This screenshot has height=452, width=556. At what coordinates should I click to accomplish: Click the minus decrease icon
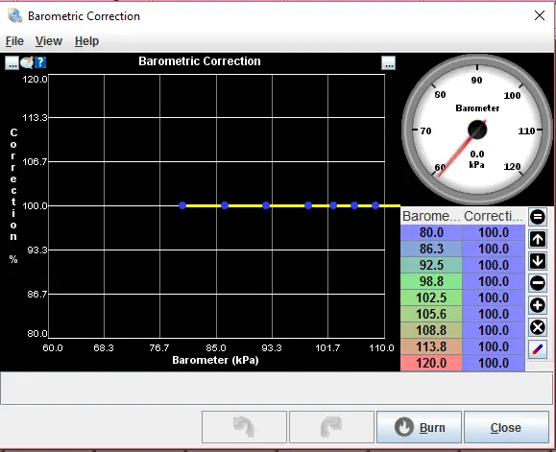(538, 283)
